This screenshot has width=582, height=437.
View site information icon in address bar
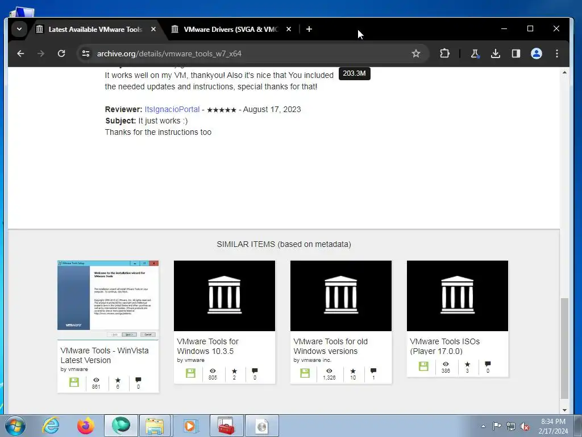click(86, 53)
